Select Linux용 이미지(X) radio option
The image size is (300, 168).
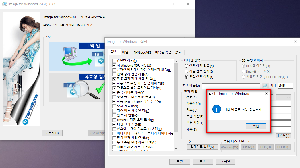pyautogui.click(x=244, y=71)
